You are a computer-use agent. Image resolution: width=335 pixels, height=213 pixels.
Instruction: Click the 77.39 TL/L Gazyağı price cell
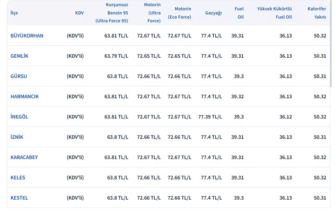tap(210, 117)
